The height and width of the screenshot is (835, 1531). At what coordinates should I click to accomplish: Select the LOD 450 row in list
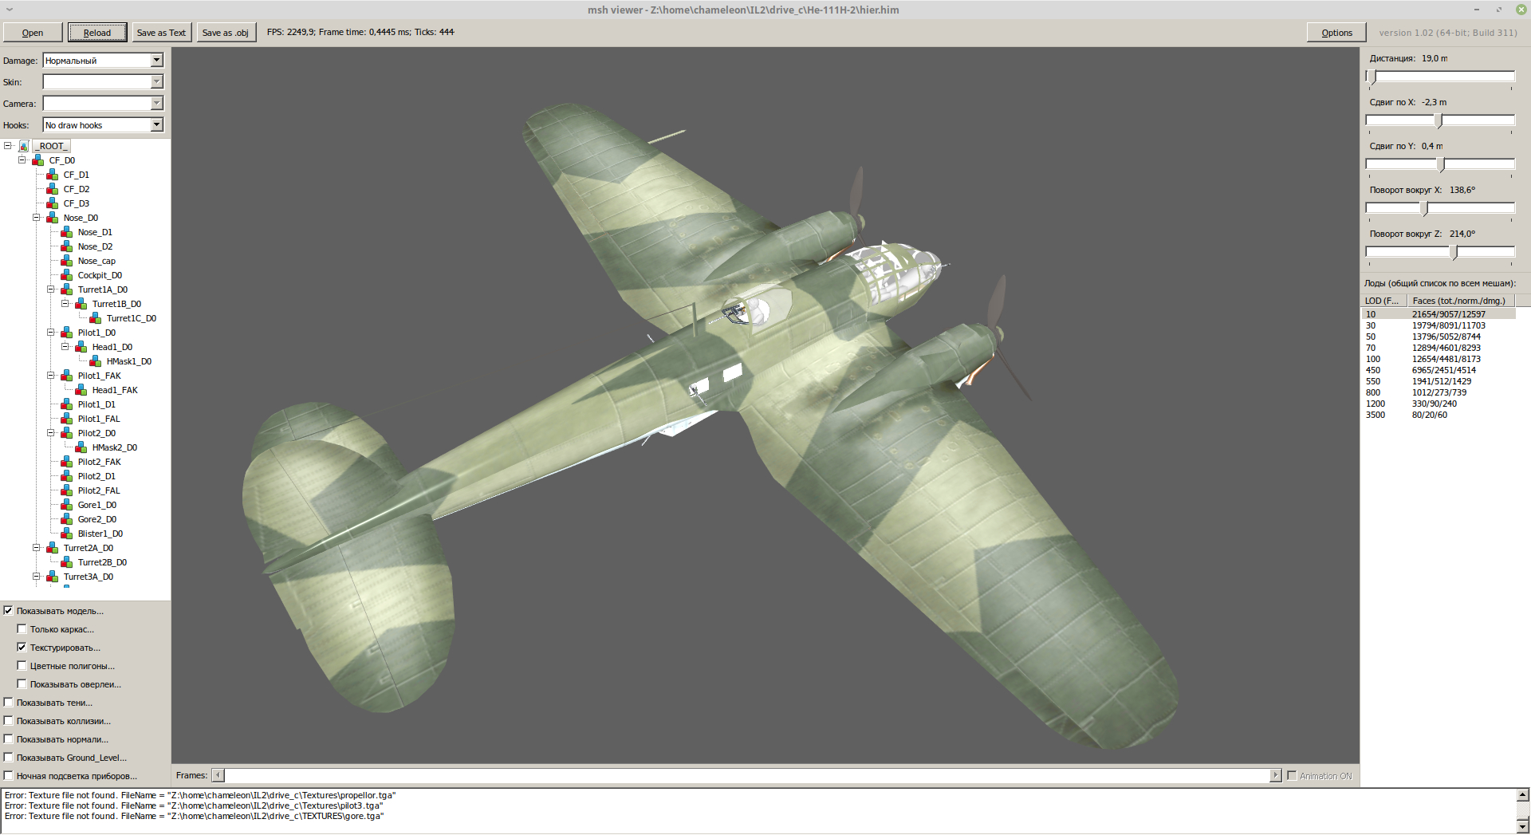1439,370
